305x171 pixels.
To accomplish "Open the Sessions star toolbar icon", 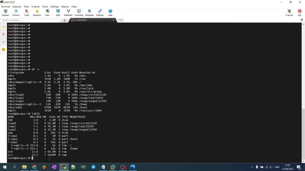I will 37,13.
